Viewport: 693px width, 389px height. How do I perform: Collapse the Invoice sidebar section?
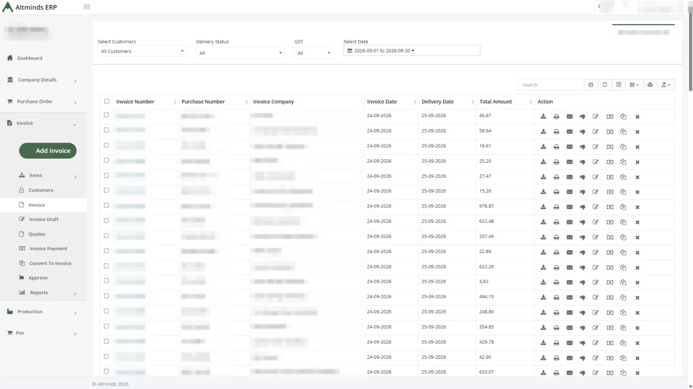(x=43, y=124)
